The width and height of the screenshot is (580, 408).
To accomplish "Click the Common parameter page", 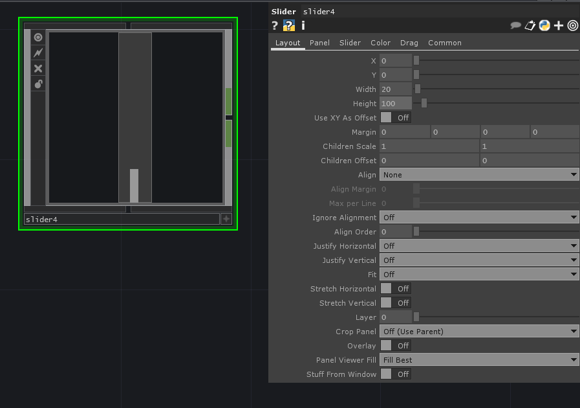I will [x=444, y=43].
